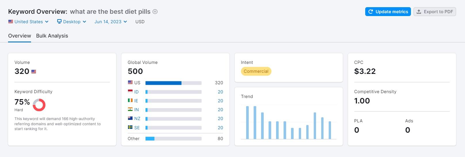Click the ID volume value 20
465x157 pixels.
(x=220, y=92)
